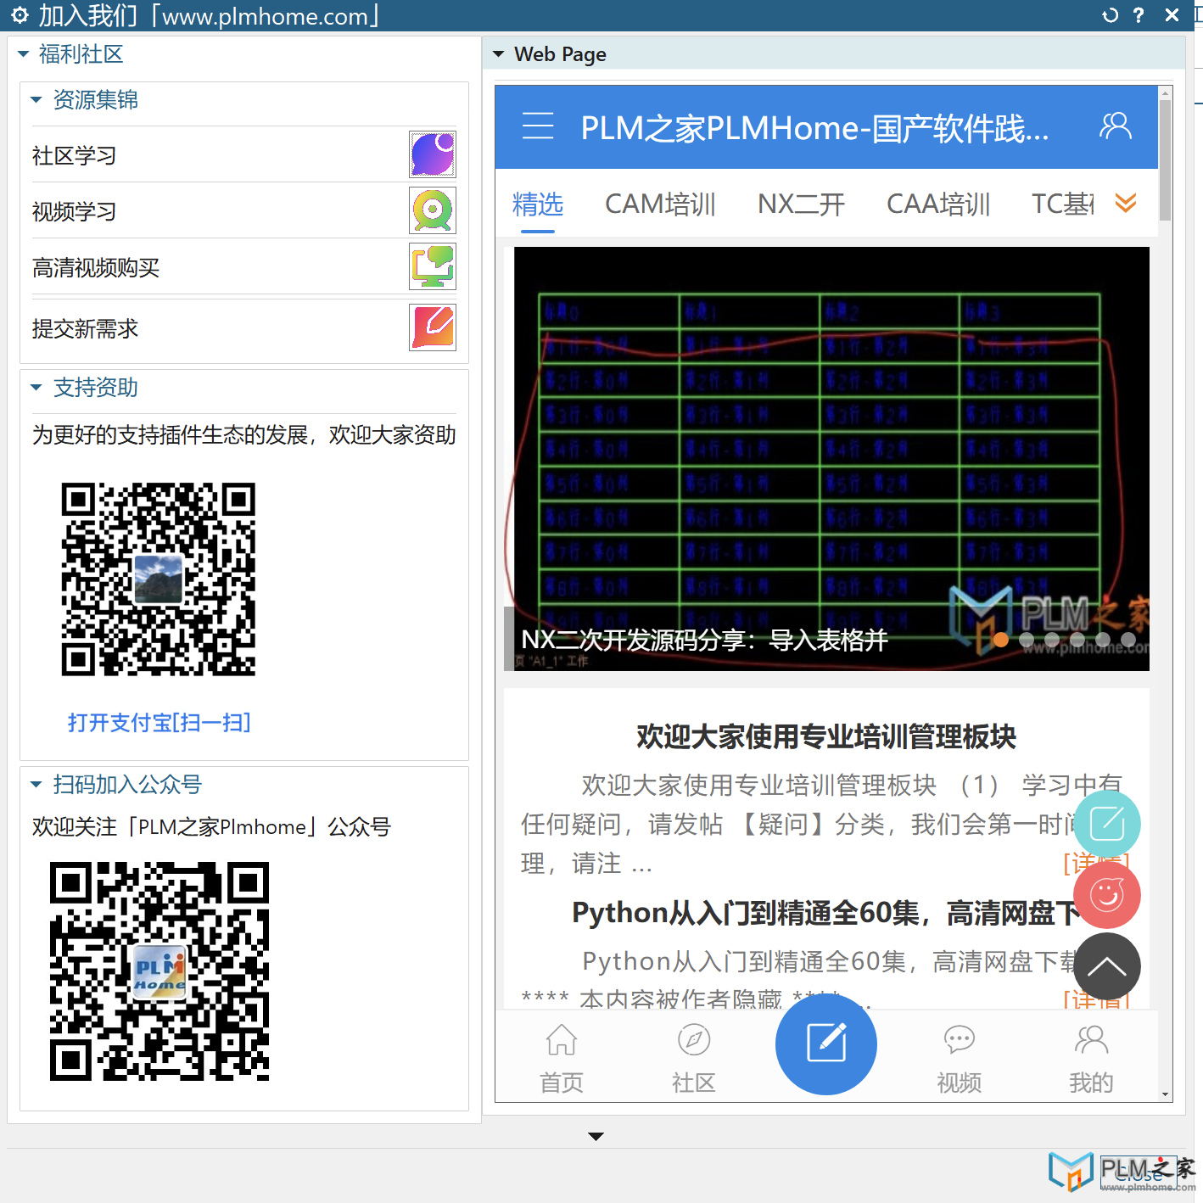This screenshot has height=1203, width=1203.
Task: Click the refresh icon in the title bar
Action: pyautogui.click(x=1109, y=14)
